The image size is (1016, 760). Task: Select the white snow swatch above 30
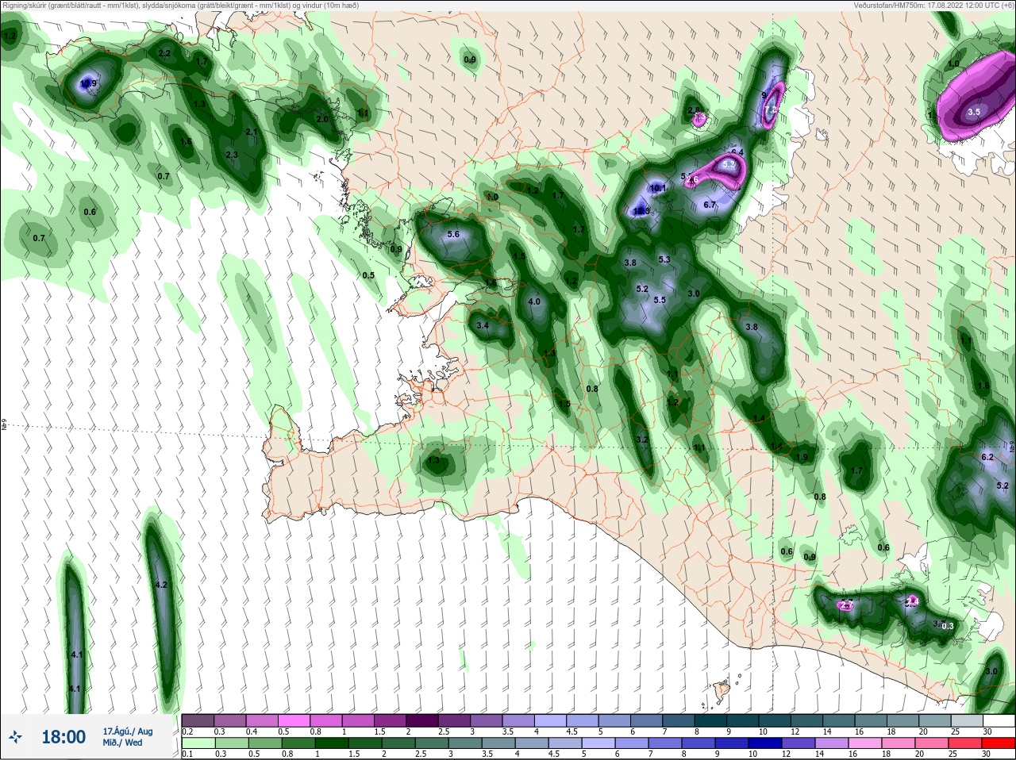(x=1000, y=720)
